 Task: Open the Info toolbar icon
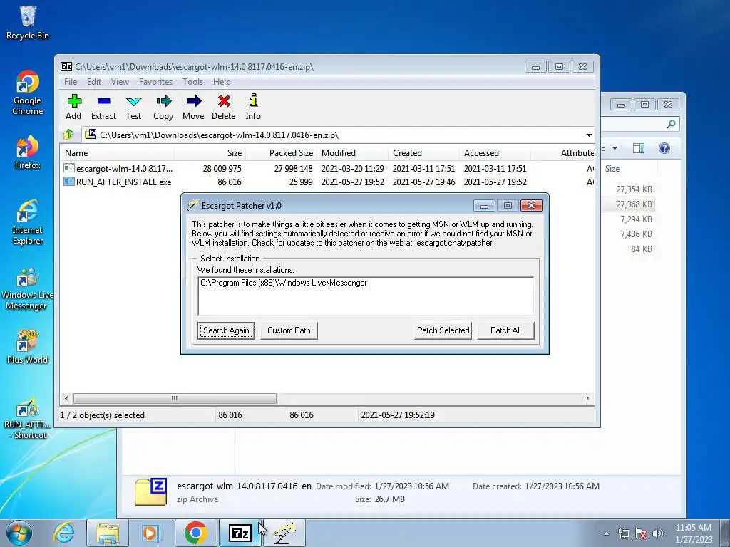[x=253, y=107]
